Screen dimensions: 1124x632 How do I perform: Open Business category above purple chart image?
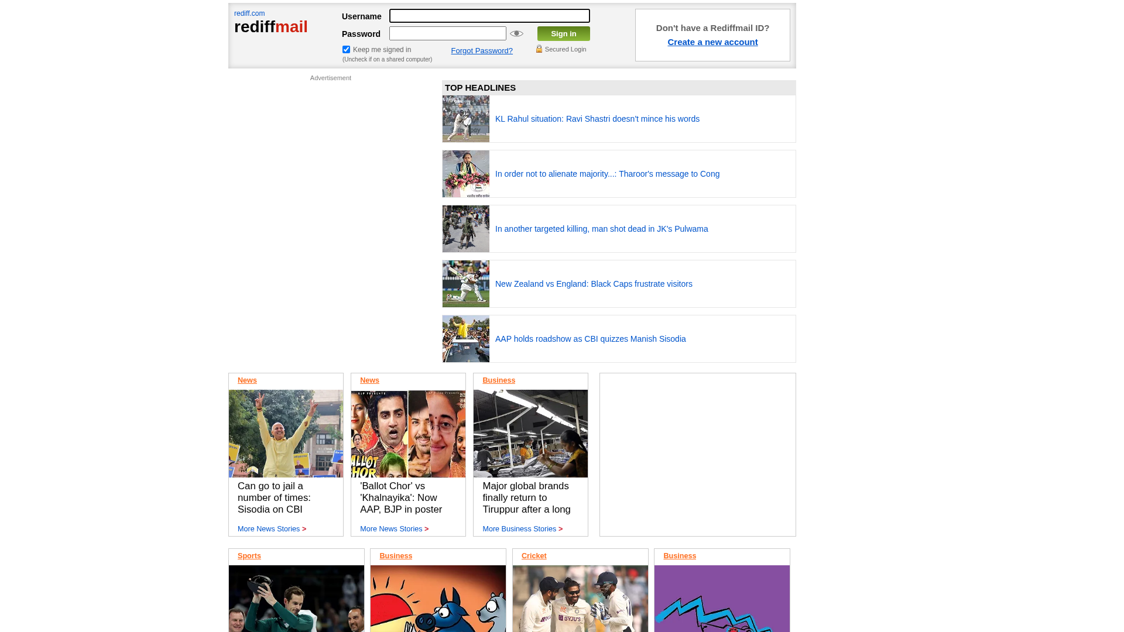(x=680, y=556)
